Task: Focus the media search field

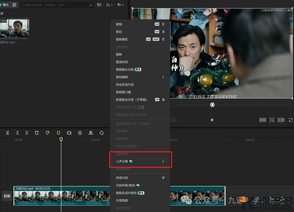Action: point(57,5)
